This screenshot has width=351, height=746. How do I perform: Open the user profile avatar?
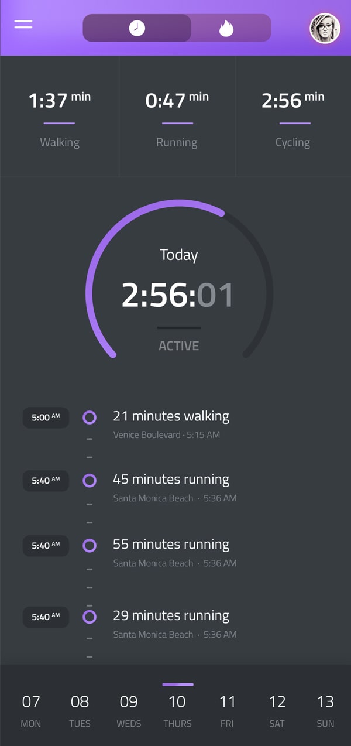click(325, 28)
